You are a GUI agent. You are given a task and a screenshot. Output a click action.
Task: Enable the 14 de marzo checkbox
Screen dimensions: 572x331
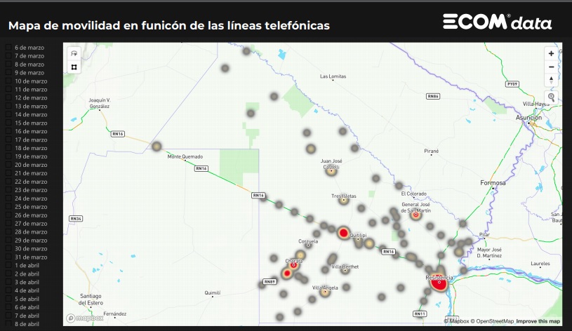8,114
